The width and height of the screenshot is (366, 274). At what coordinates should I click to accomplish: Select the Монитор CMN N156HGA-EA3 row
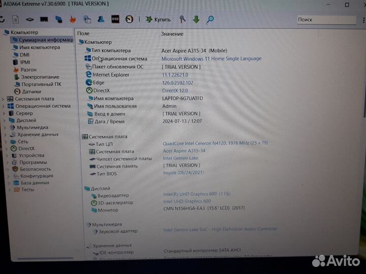click(x=168, y=209)
